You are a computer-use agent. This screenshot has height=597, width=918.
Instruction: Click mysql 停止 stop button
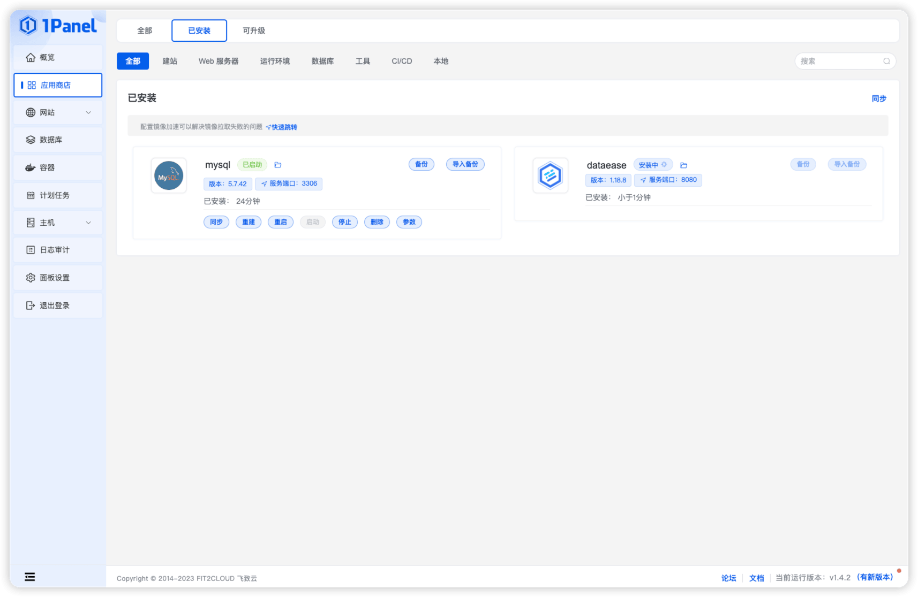coord(345,222)
